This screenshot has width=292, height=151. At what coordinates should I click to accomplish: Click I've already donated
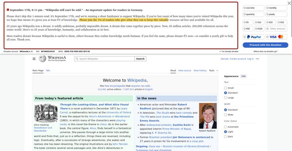pyautogui.click(x=229, y=51)
